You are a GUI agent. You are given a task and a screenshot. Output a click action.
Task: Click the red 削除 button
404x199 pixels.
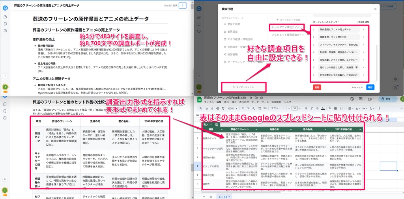(317, 87)
